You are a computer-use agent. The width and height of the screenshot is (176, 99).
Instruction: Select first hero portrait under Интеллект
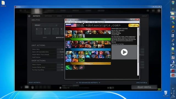68,53
